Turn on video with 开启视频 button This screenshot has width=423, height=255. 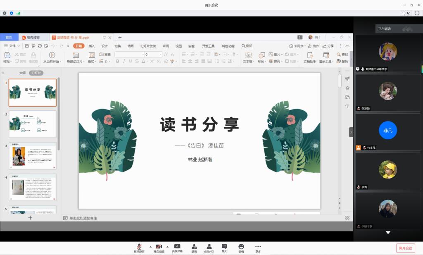pos(159,248)
